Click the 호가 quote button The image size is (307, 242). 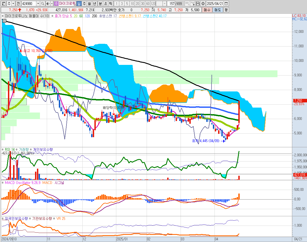(121, 10)
